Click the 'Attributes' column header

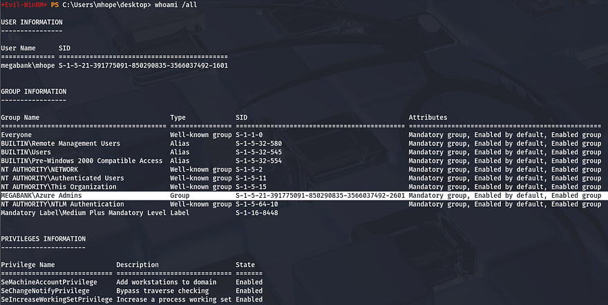pos(428,118)
